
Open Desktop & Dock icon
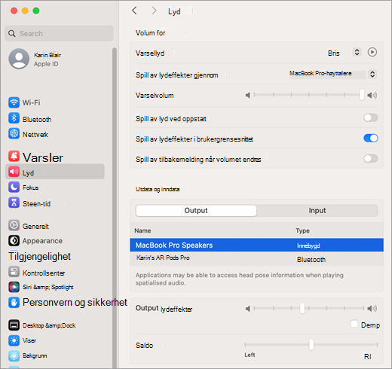14,325
